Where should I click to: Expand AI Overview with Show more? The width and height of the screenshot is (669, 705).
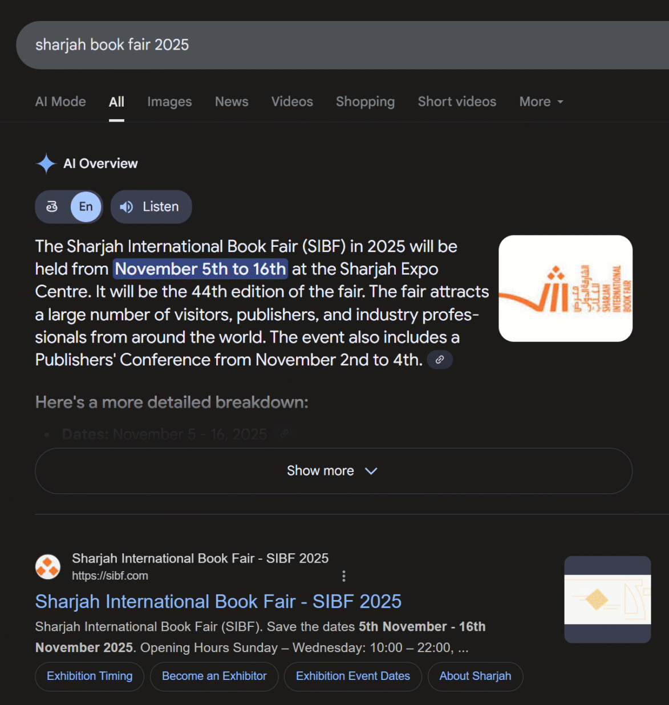[333, 471]
